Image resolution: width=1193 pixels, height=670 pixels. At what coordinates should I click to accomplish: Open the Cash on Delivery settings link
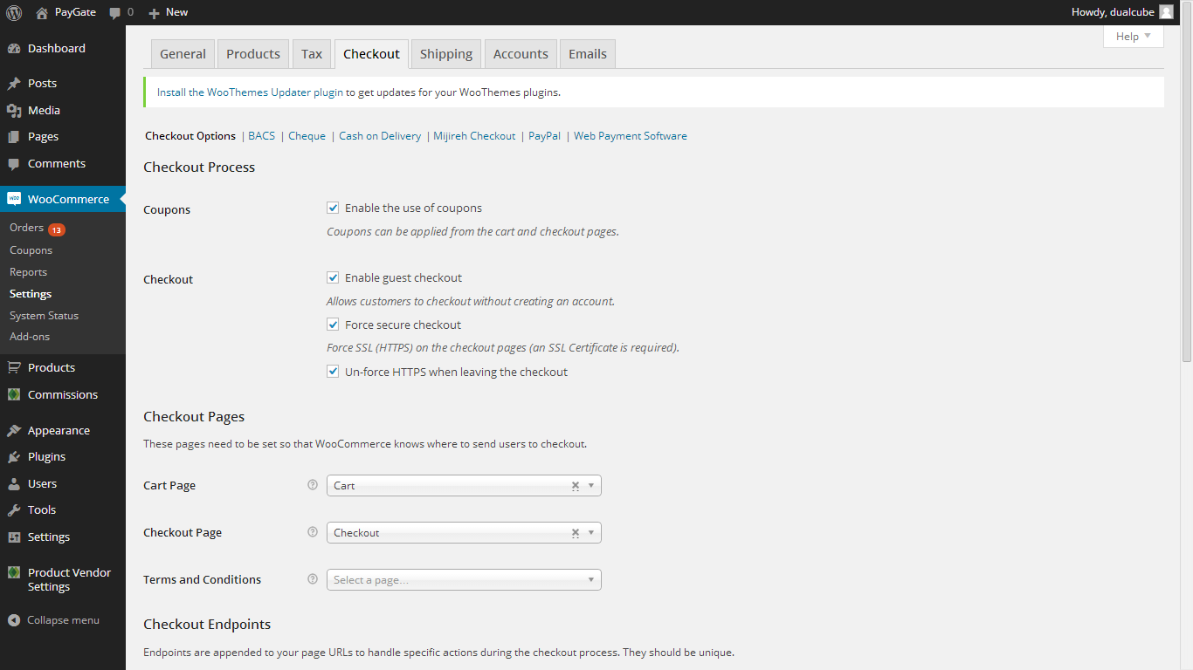[x=380, y=136]
